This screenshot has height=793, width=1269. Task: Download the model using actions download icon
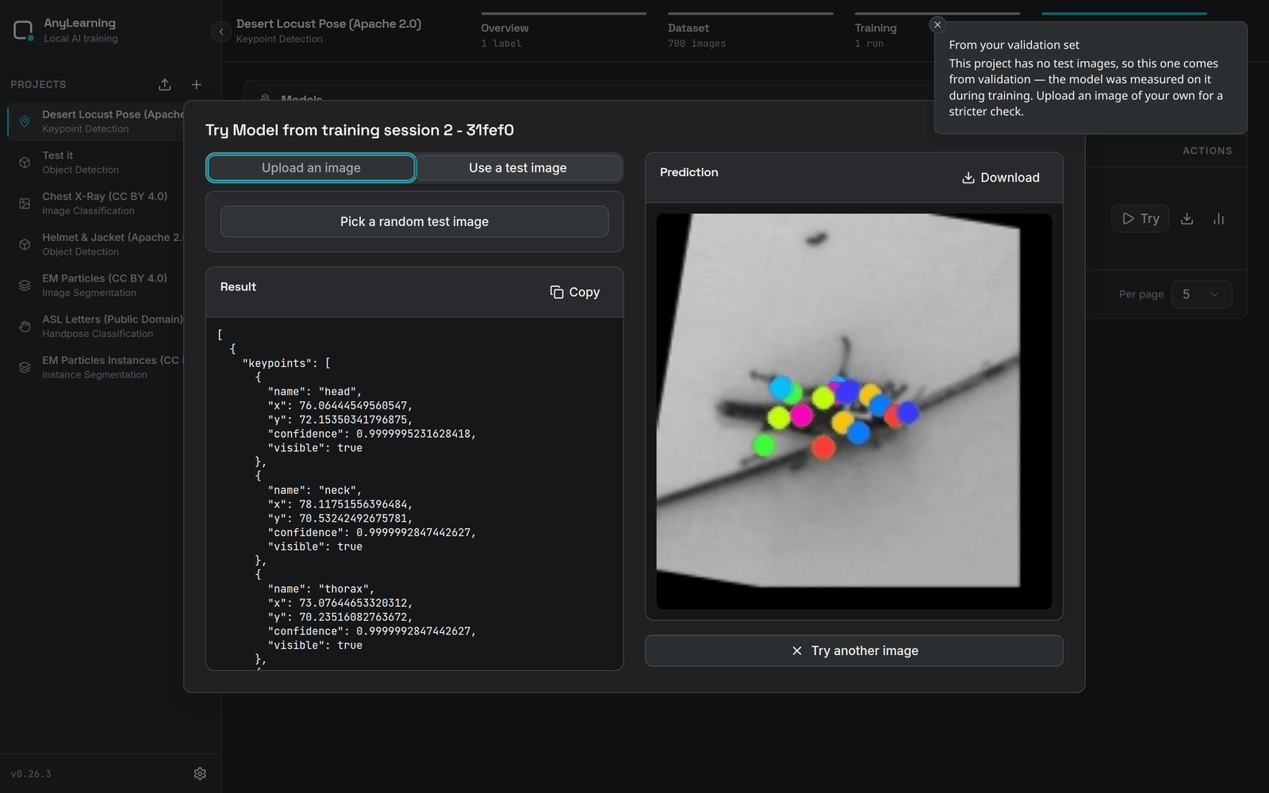[1187, 219]
